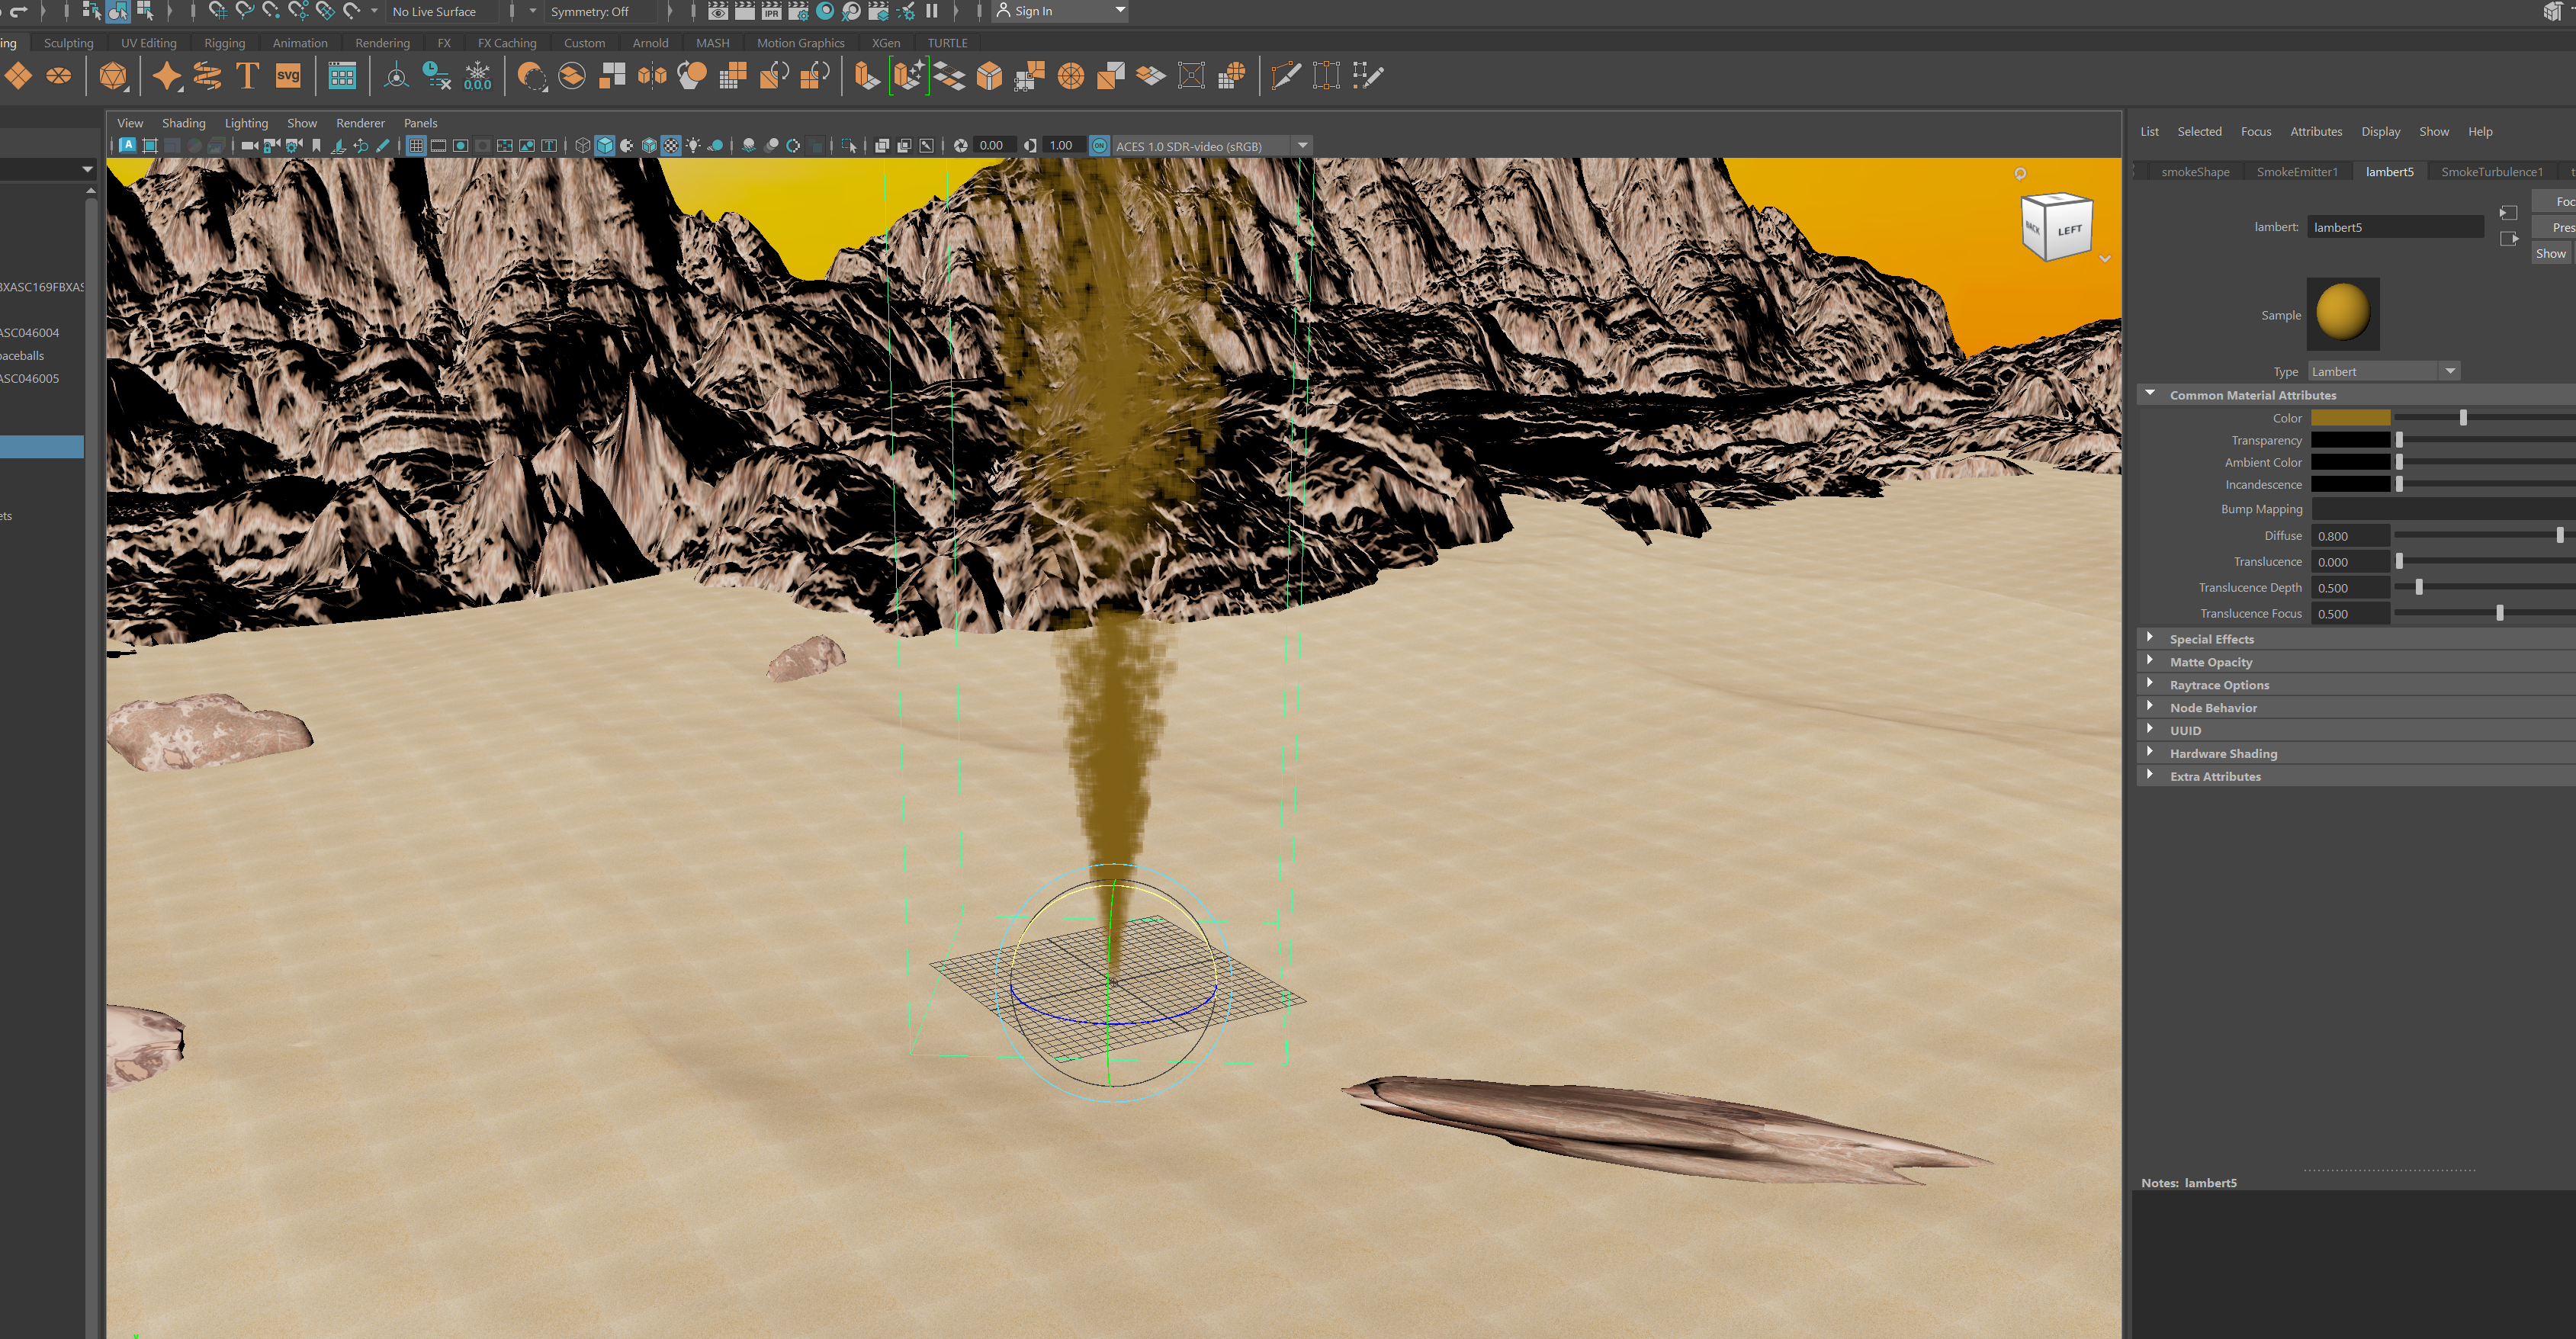
Task: Click the viewport bookmarks icon
Action: [x=316, y=146]
